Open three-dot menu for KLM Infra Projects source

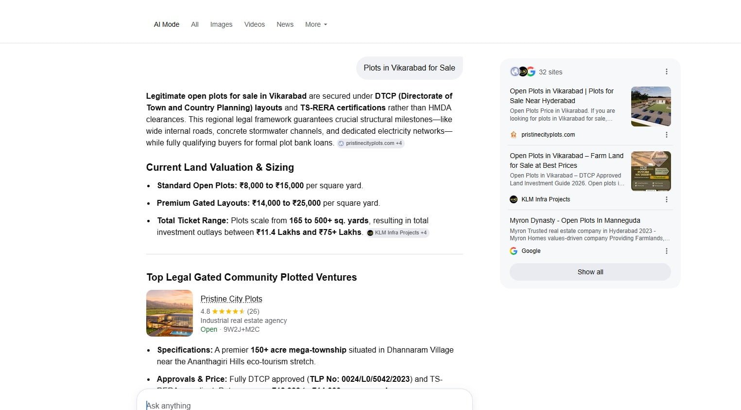point(666,199)
